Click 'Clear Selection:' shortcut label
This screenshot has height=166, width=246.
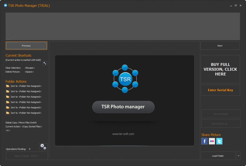13,68
